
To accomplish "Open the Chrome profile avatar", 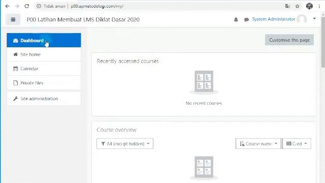I will pos(309,6).
